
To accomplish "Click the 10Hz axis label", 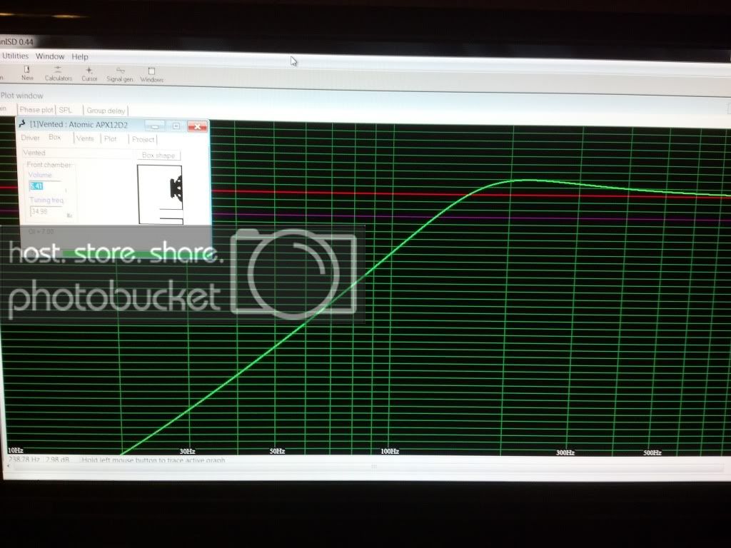I will [16, 450].
